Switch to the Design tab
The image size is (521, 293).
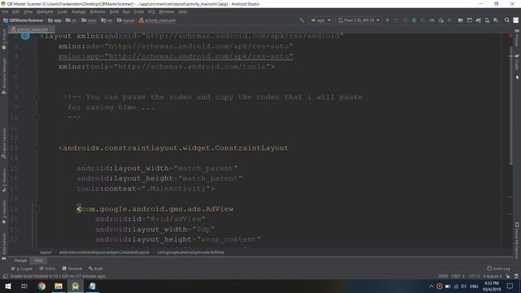20,260
